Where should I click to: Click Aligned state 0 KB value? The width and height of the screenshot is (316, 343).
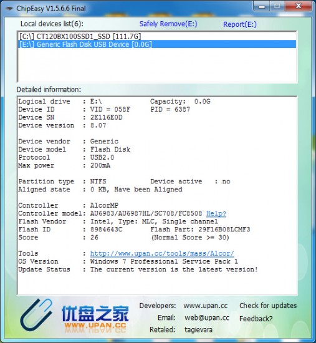[136, 190]
